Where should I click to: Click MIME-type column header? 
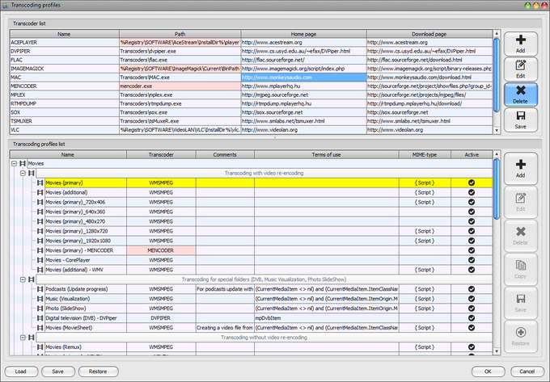coord(425,154)
